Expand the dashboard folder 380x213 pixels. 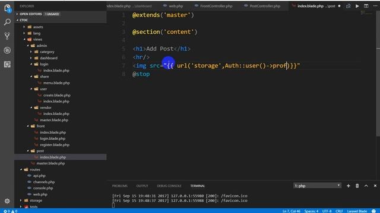(49, 58)
